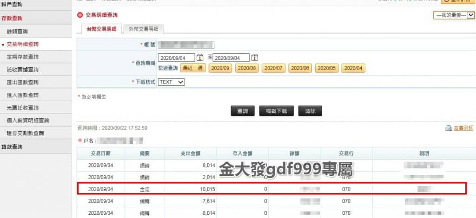The height and width of the screenshot is (218, 476).
Task: Select the 2020/04 quick query month
Action: [353, 68]
